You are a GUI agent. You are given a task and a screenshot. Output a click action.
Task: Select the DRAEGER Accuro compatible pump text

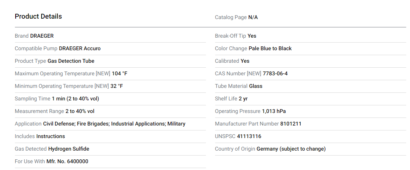(80, 48)
